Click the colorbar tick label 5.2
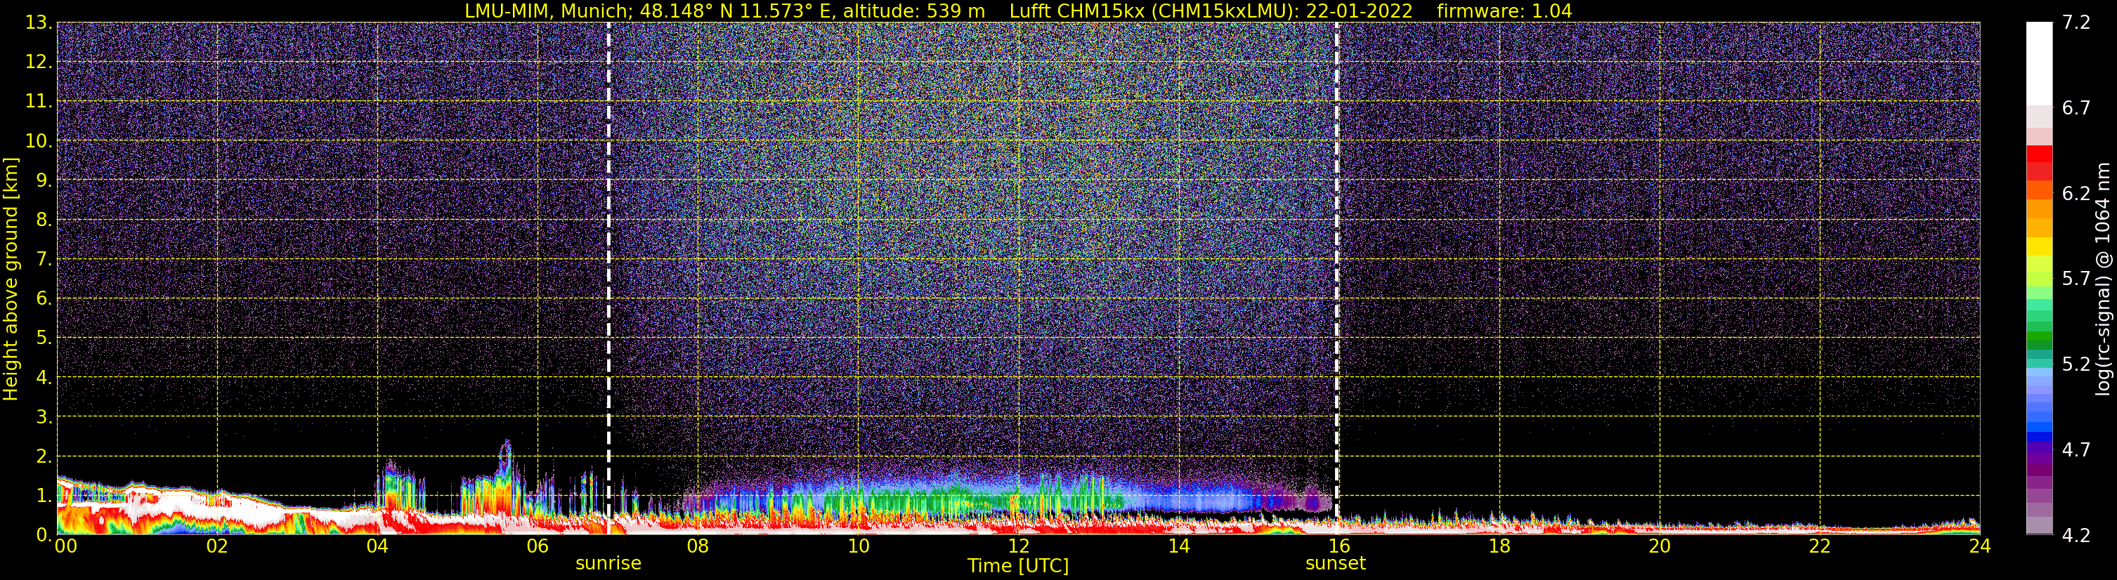 coord(2076,364)
